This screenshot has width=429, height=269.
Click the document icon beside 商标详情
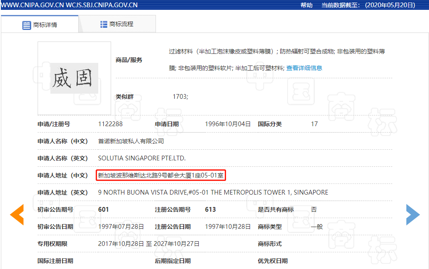(x=26, y=25)
